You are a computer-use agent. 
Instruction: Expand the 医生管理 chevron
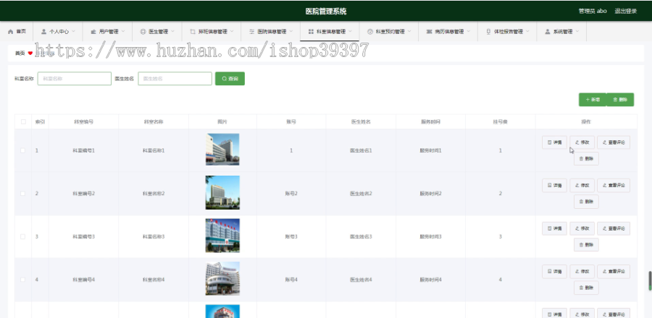[172, 32]
